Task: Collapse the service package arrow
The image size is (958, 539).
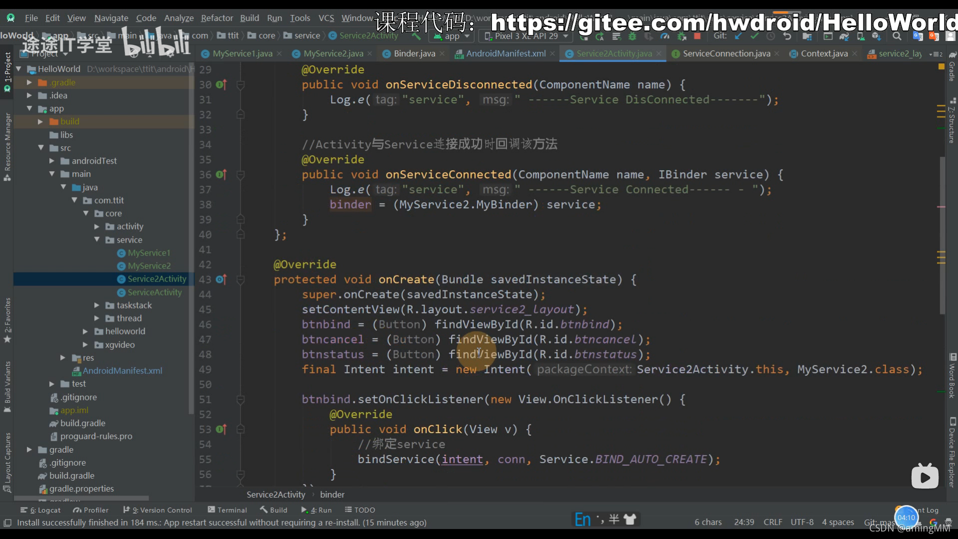Action: (97, 240)
